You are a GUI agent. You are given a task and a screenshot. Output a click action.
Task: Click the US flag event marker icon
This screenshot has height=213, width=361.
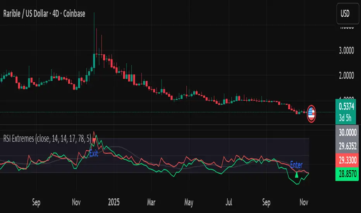[x=311, y=114]
